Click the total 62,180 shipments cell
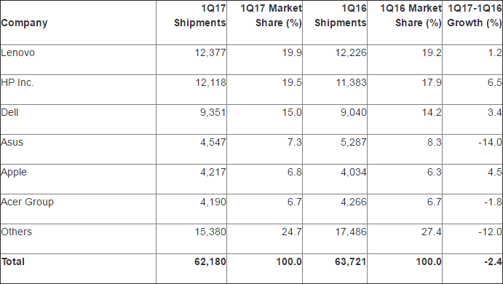This screenshot has width=503, height=284. click(210, 261)
